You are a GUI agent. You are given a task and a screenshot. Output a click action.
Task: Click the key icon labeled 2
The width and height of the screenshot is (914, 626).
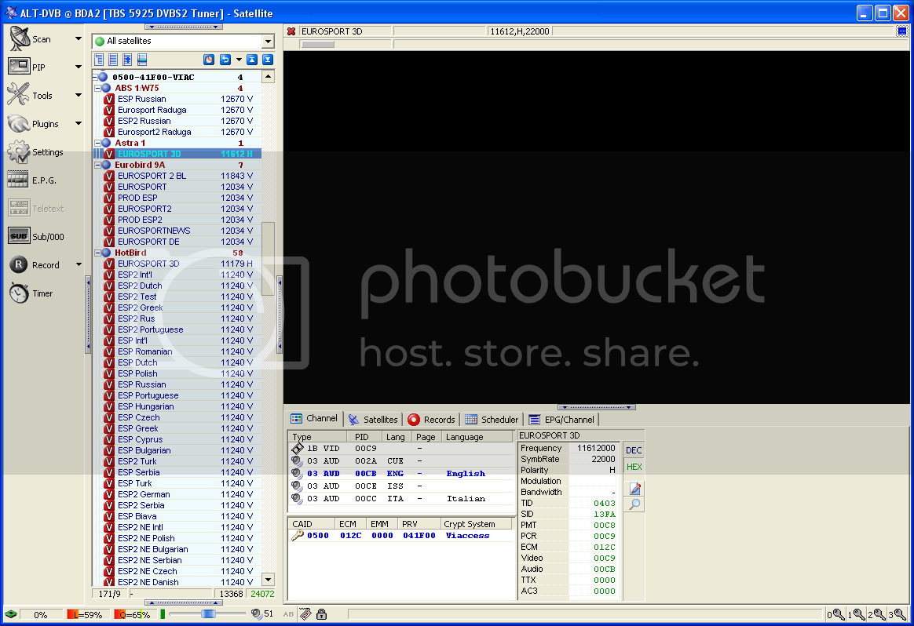coord(876,614)
